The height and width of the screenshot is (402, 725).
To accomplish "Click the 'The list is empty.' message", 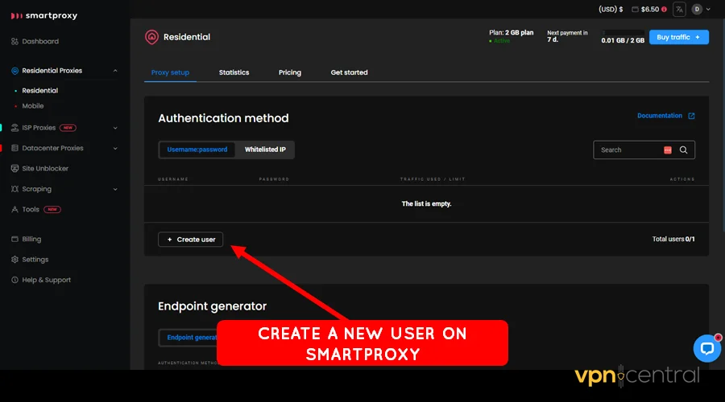I will (426, 203).
